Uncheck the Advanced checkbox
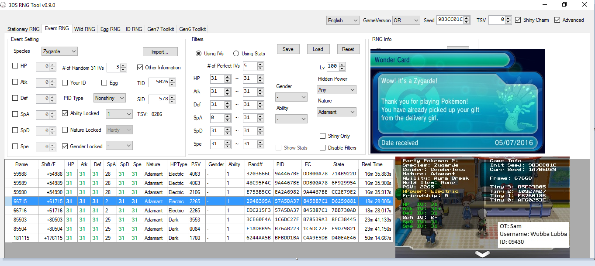595x266 pixels. click(557, 20)
